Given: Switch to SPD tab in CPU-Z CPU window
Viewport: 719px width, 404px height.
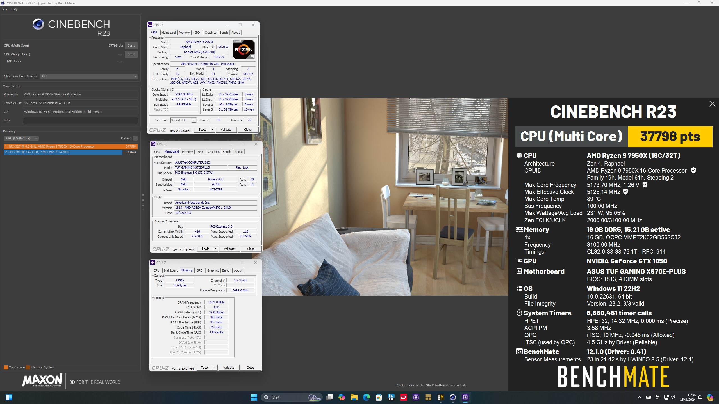Looking at the screenshot, I should [197, 33].
